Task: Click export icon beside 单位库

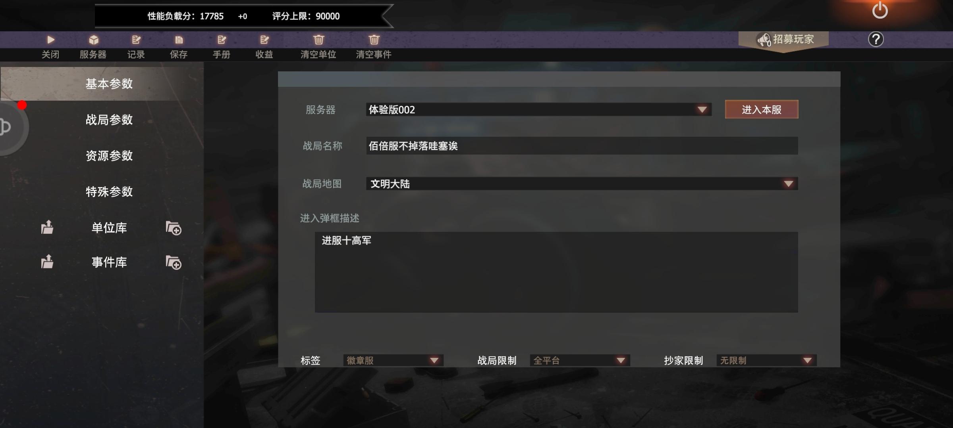Action: click(x=47, y=227)
